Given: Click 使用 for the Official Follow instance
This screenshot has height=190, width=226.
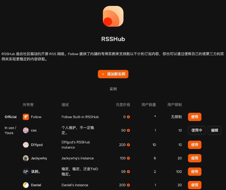Looking at the screenshot, I should (x=195, y=117).
